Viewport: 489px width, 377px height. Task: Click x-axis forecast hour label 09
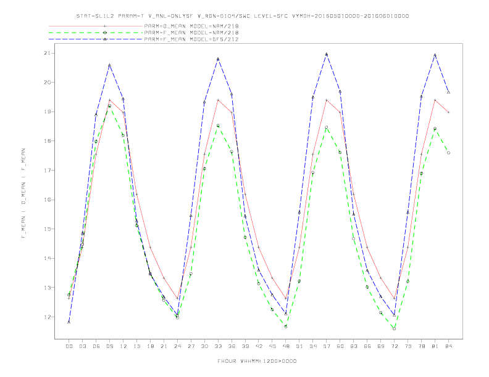click(x=109, y=346)
